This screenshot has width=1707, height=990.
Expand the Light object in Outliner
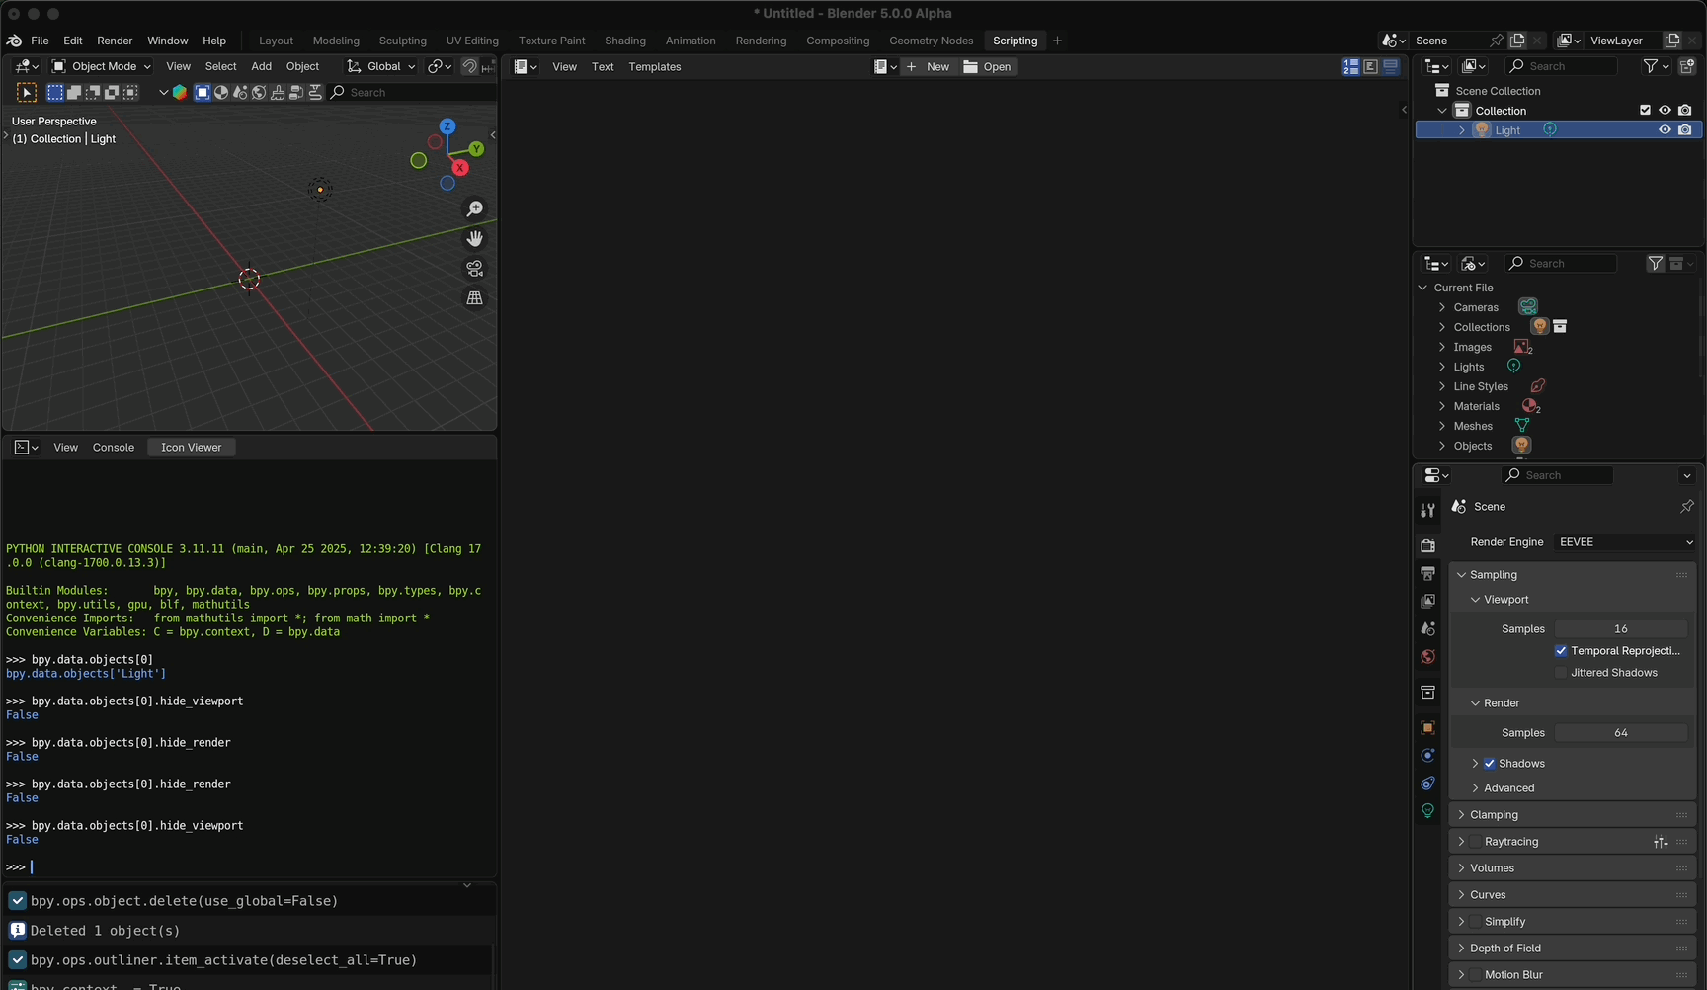point(1462,130)
